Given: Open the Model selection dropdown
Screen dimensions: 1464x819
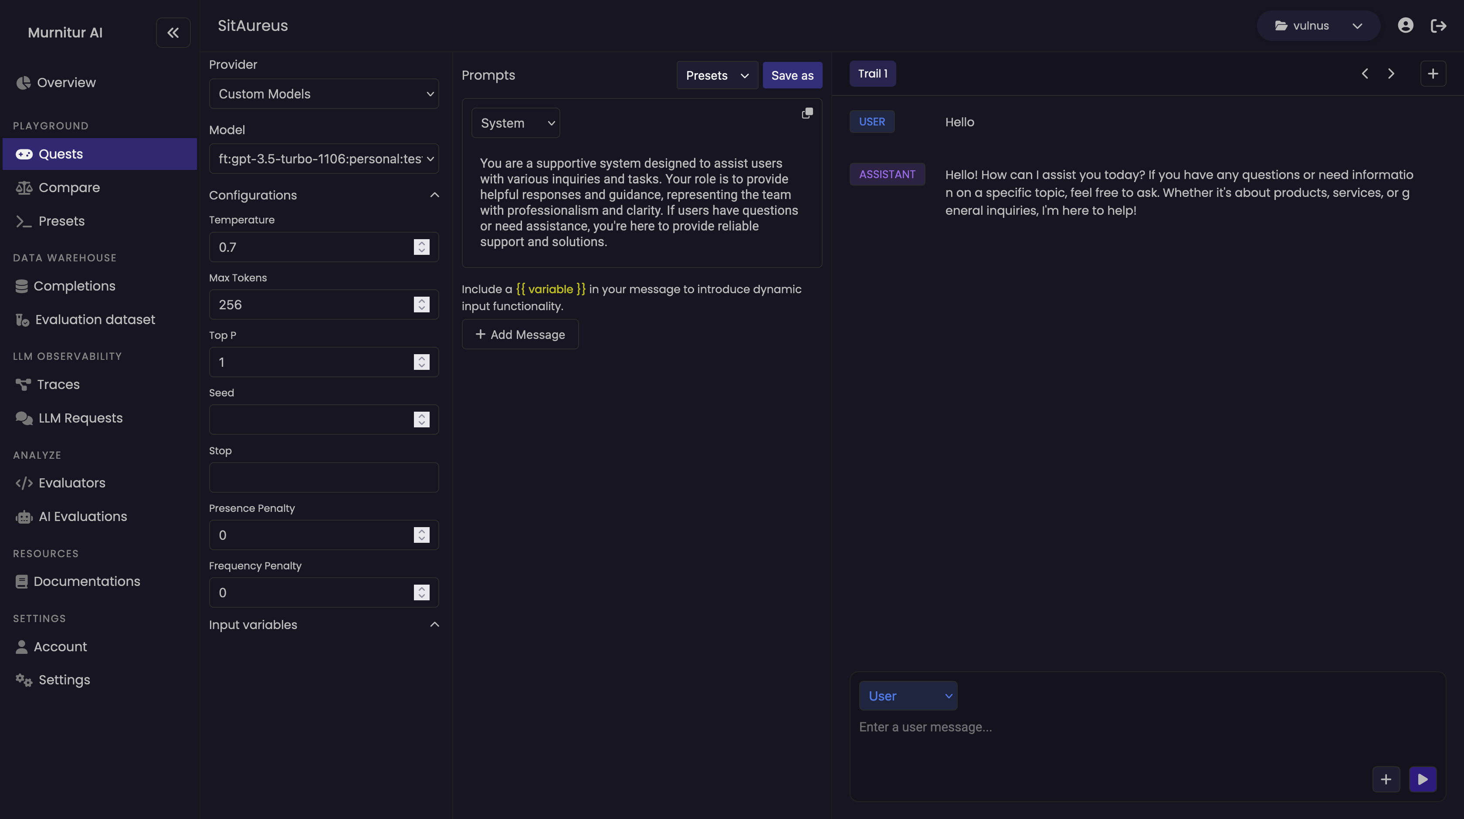Looking at the screenshot, I should (323, 159).
